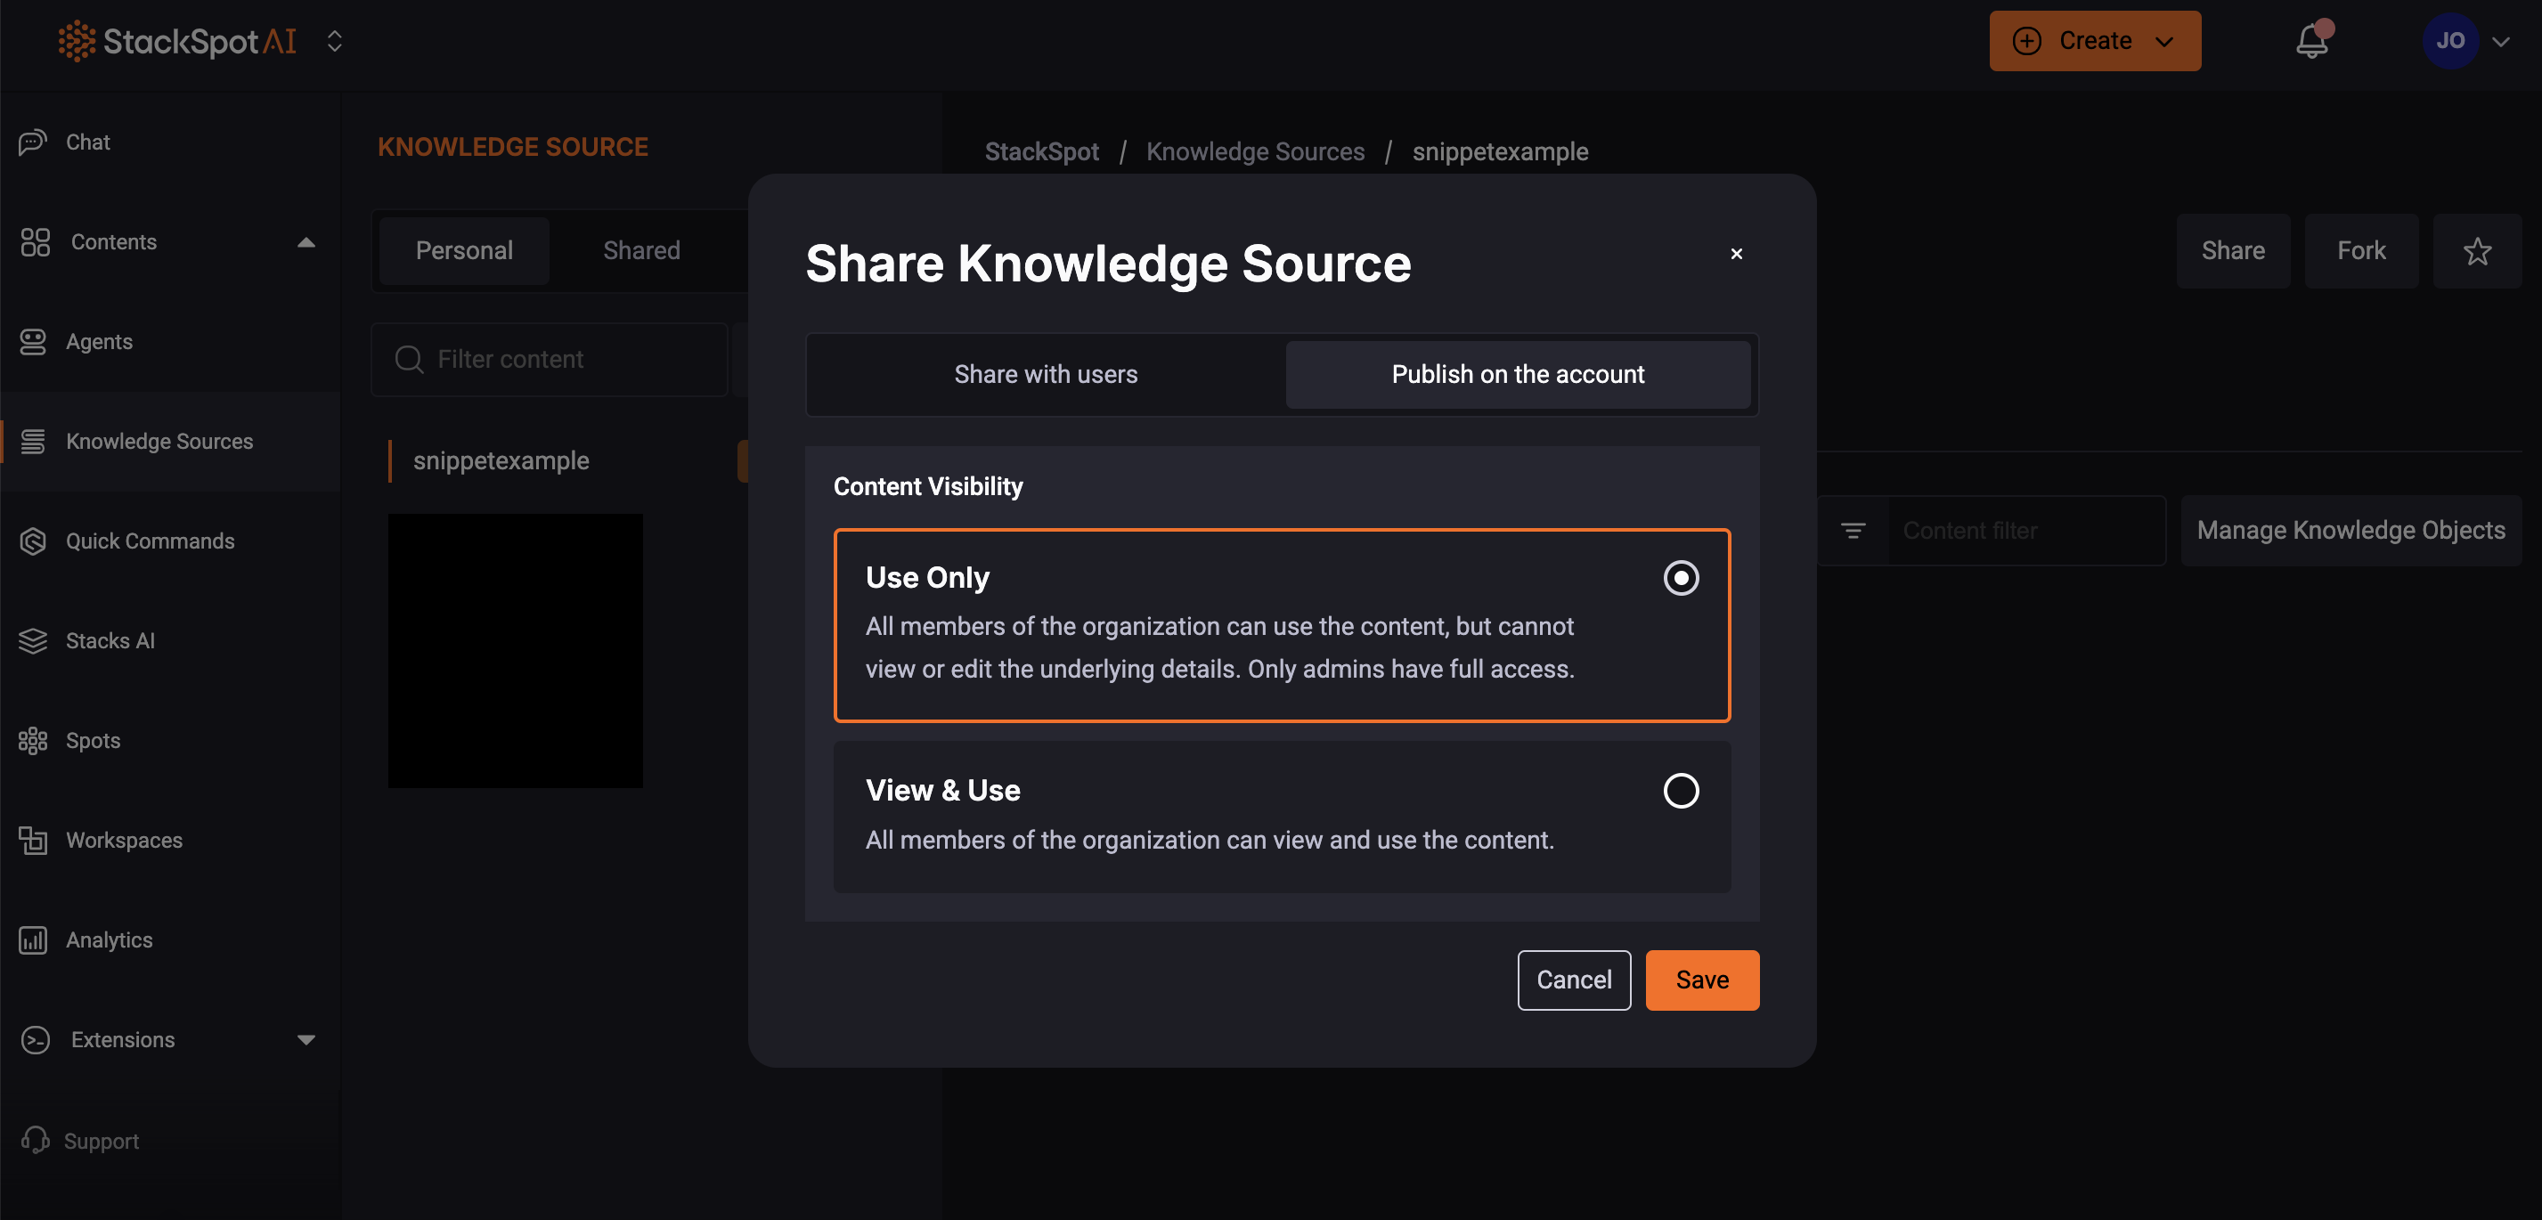Viewport: 2542px width, 1220px height.
Task: Switch to the Share with users tab
Action: (x=1045, y=374)
